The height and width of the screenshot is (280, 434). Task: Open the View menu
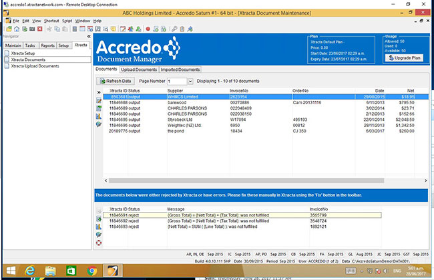point(36,21)
